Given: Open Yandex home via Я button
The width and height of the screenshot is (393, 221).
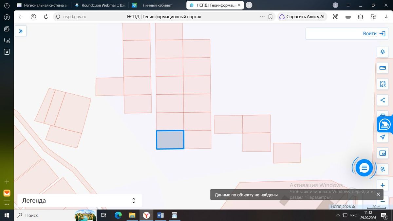Looking at the screenshot, I should (x=33, y=17).
